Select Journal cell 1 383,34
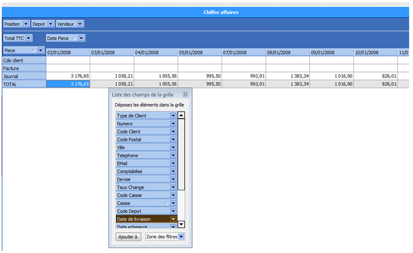 click(x=288, y=76)
